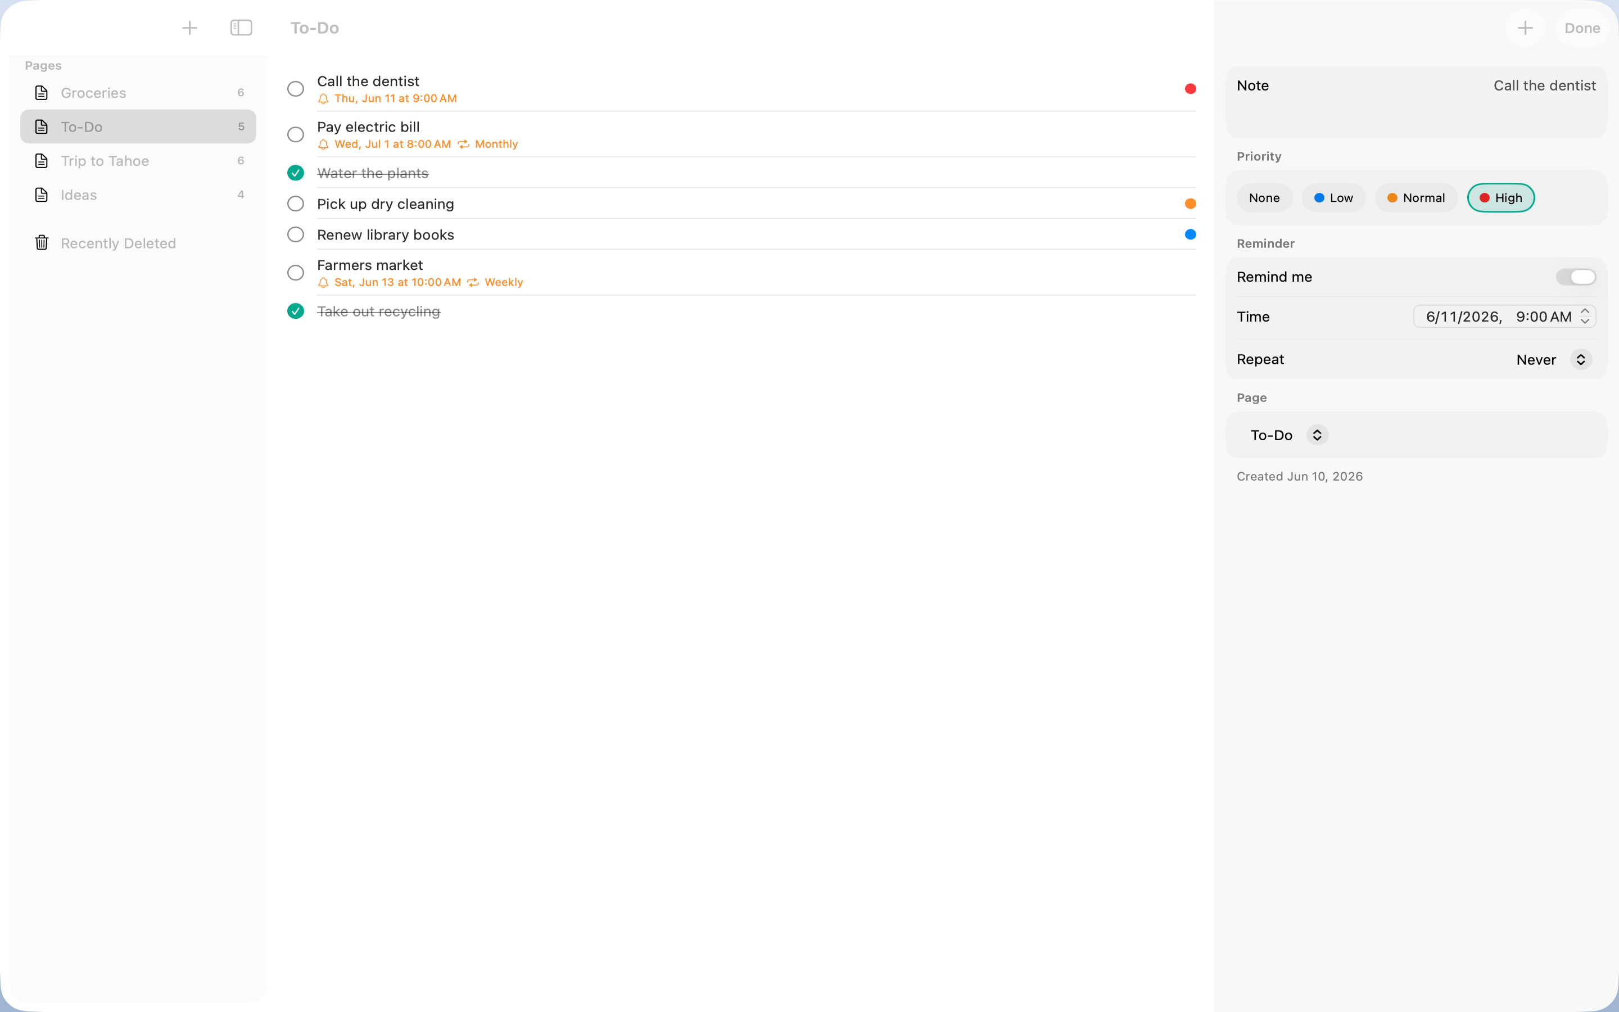Image resolution: width=1619 pixels, height=1012 pixels.
Task: Click red priority dot on Call the dentist
Action: [x=1190, y=89]
